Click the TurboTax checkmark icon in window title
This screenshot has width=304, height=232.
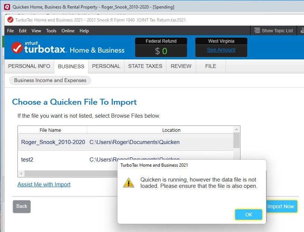(x=10, y=20)
